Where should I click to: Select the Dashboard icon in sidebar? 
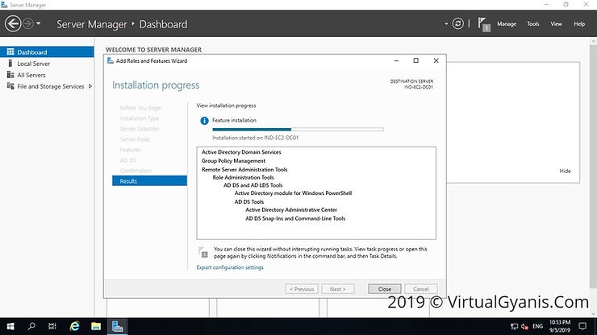[x=10, y=52]
